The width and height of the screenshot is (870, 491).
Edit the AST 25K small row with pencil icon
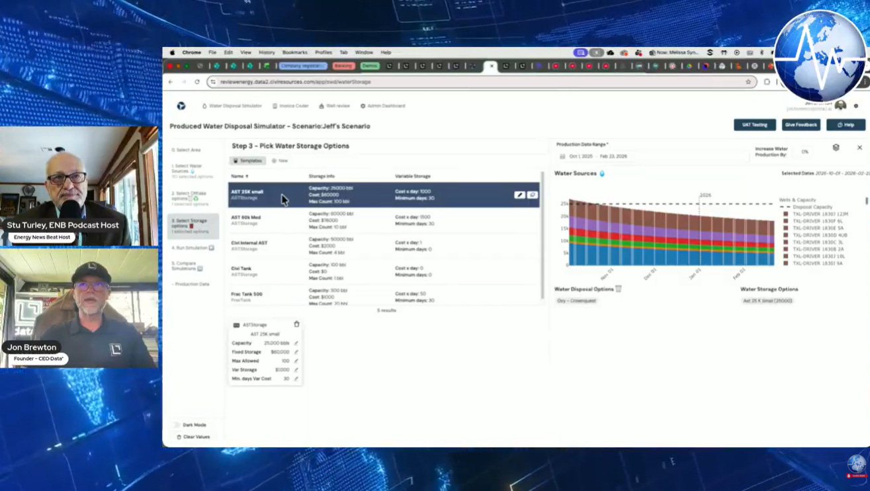pos(520,195)
